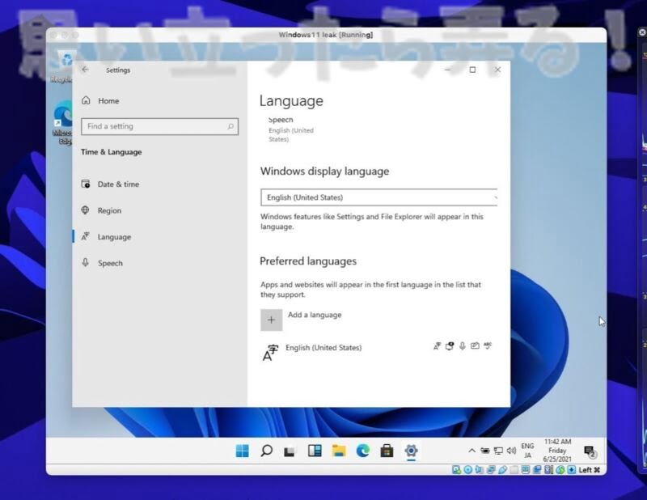The image size is (647, 500).
Task: Switch input language via ENG JA indicator
Action: 527,451
